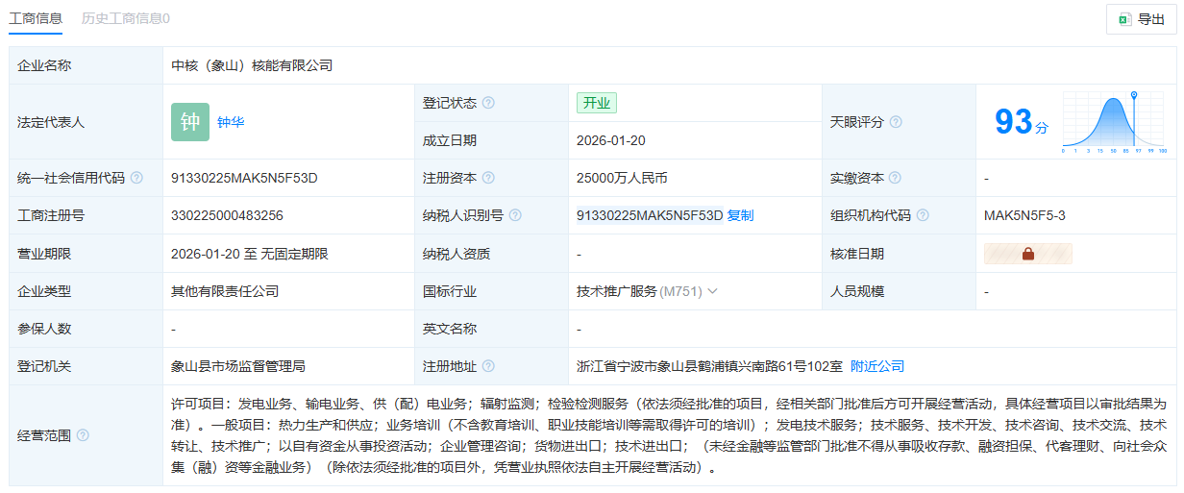Click the help icon next to 注册地址
The width and height of the screenshot is (1184, 493).
488,366
